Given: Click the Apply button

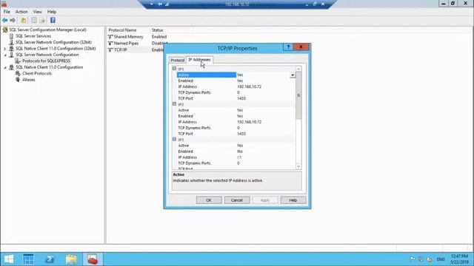Looking at the screenshot, I should (265, 200).
